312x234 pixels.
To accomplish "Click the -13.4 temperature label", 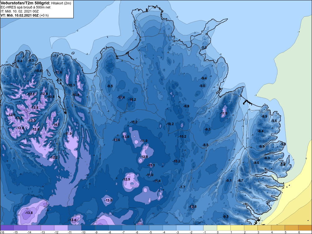I will pos(72,220).
